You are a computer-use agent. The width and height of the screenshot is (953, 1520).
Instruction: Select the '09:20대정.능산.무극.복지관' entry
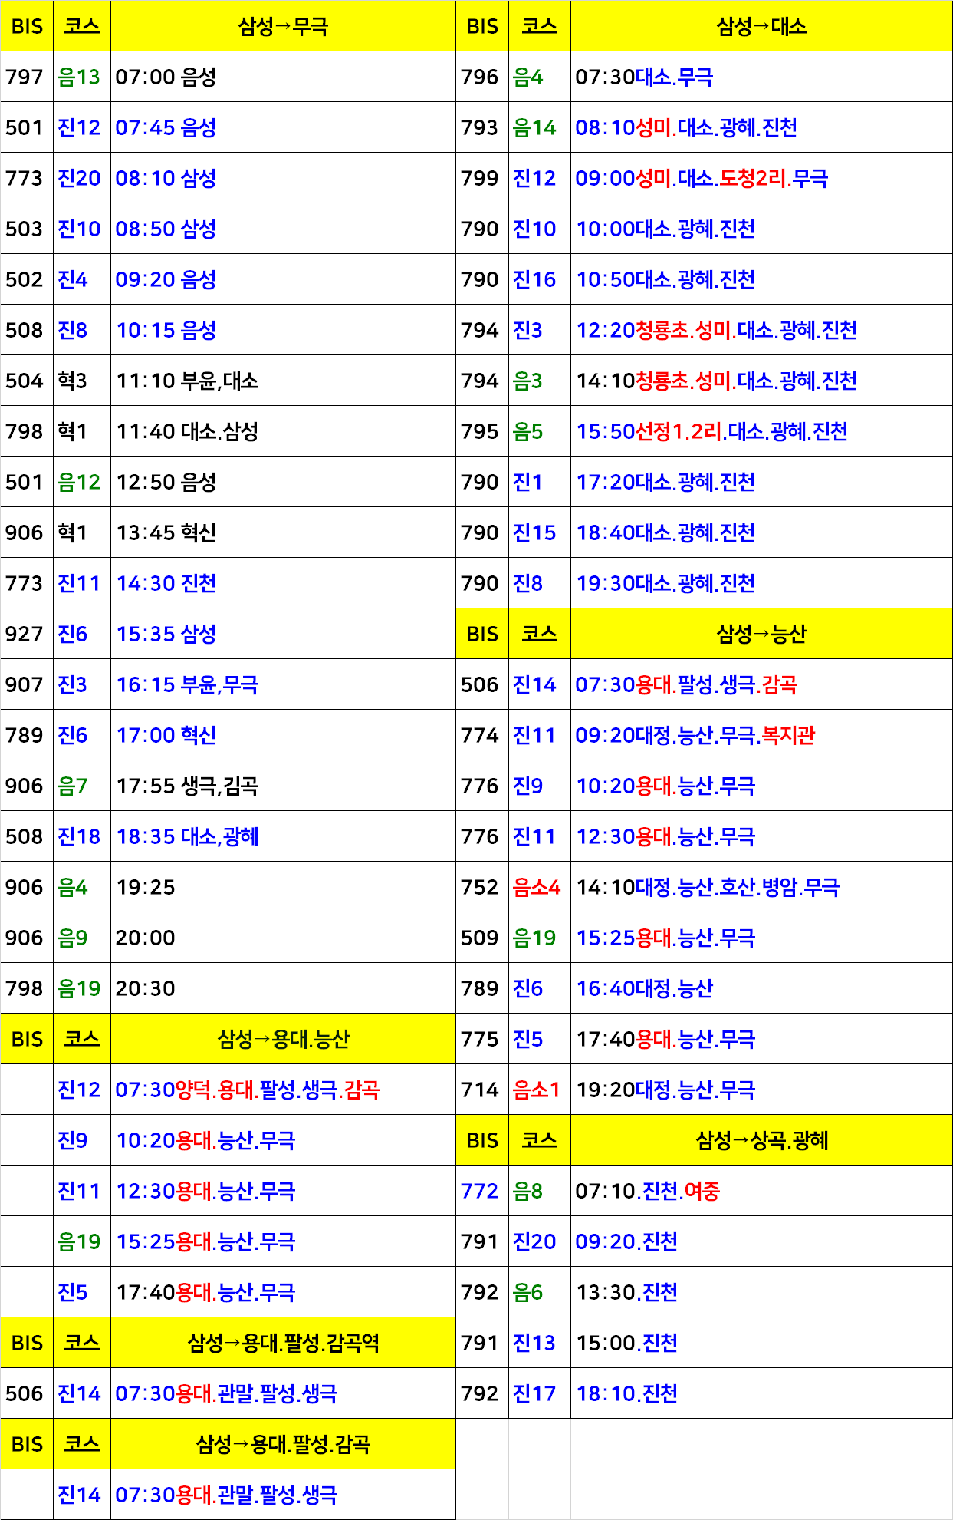coord(761,735)
